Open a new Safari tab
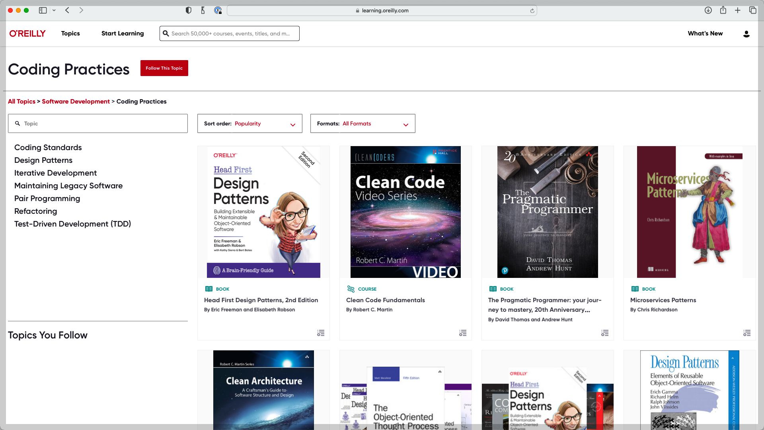This screenshot has height=430, width=764. coord(738,10)
